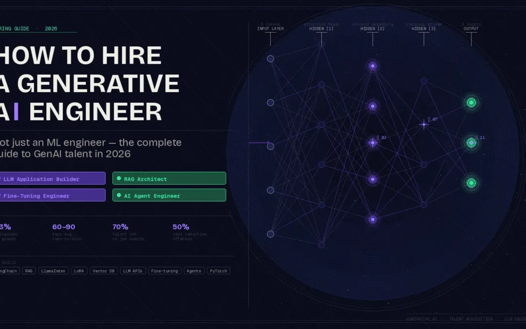526x329 pixels.
Task: Click the "days avg time-to-hire" caption
Action: point(66,236)
